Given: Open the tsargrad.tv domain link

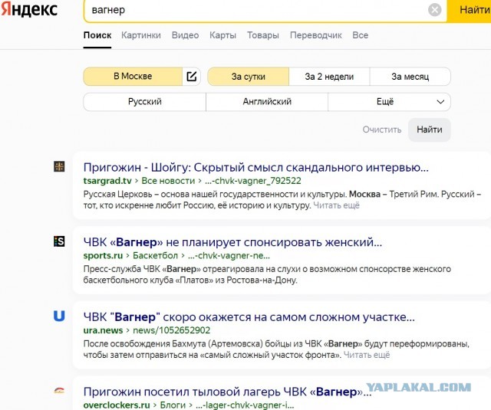Looking at the screenshot, I should coord(107,181).
